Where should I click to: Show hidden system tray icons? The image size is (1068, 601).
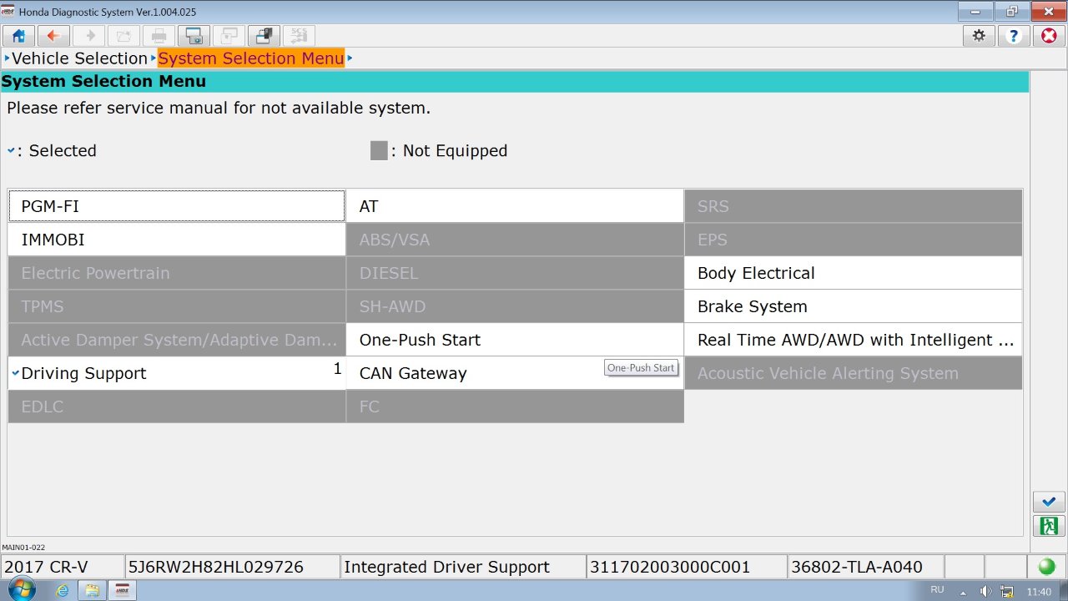click(964, 592)
